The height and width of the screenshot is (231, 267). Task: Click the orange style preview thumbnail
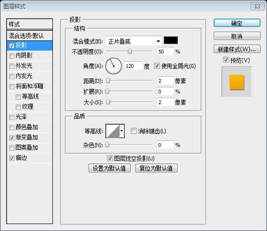tap(237, 82)
